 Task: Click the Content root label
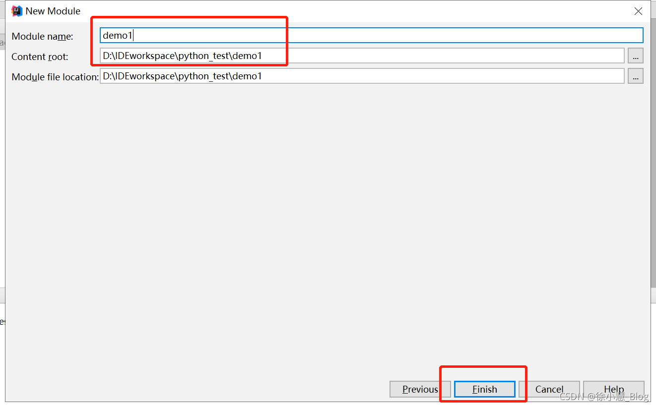pyautogui.click(x=40, y=57)
